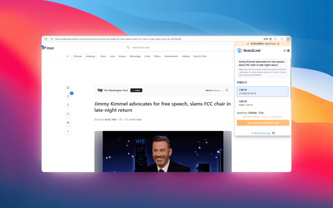Viewport: 333px width, 208px height.
Task: Bookmark the page with the address bar star icon
Action: point(282,39)
